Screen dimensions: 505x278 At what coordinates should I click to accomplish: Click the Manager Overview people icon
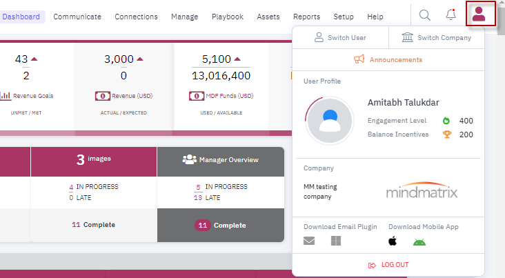click(189, 159)
